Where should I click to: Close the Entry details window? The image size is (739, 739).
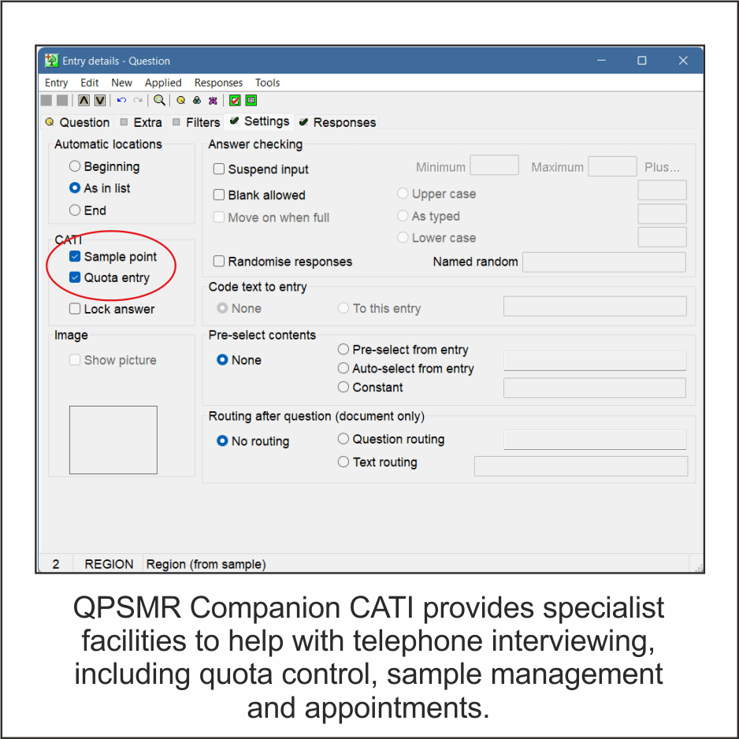click(x=683, y=61)
